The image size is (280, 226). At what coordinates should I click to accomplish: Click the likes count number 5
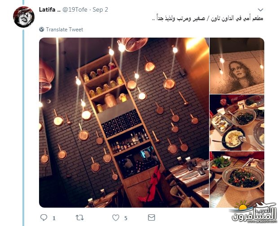(126, 218)
